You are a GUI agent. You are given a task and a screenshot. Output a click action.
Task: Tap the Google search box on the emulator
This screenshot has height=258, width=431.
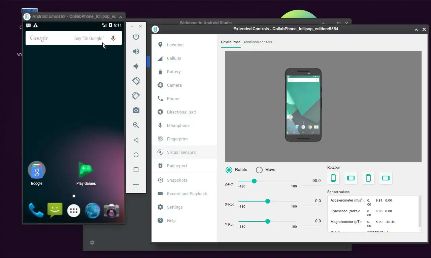pos(74,38)
